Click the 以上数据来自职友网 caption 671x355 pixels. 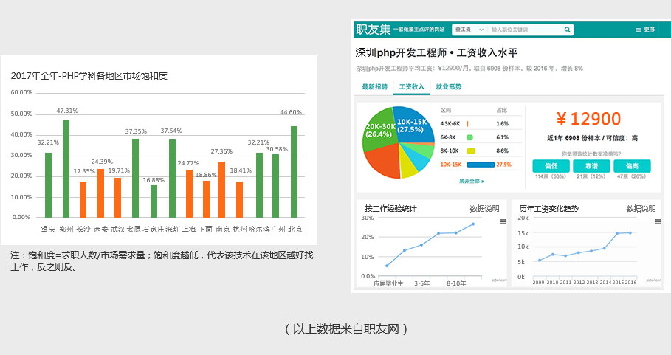click(x=345, y=328)
